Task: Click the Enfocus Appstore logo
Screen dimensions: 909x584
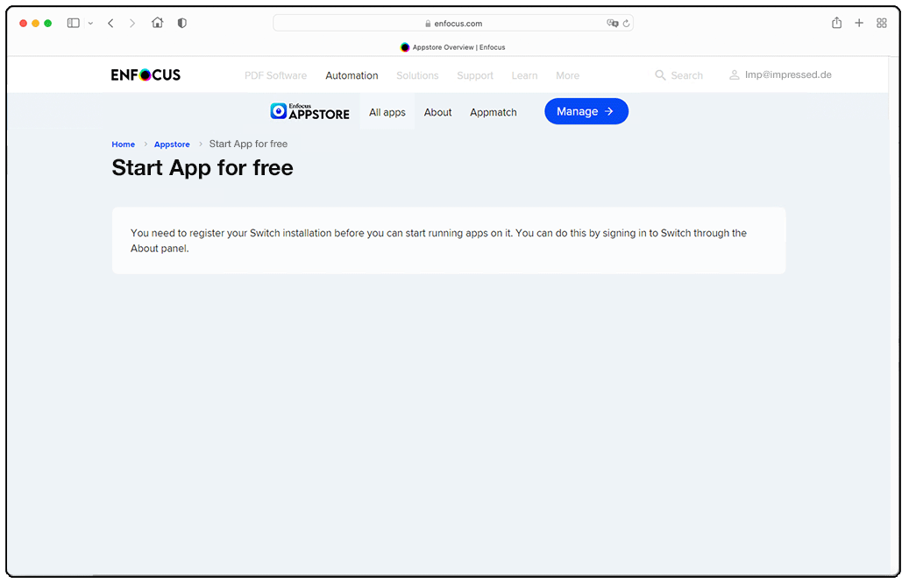Action: (309, 111)
